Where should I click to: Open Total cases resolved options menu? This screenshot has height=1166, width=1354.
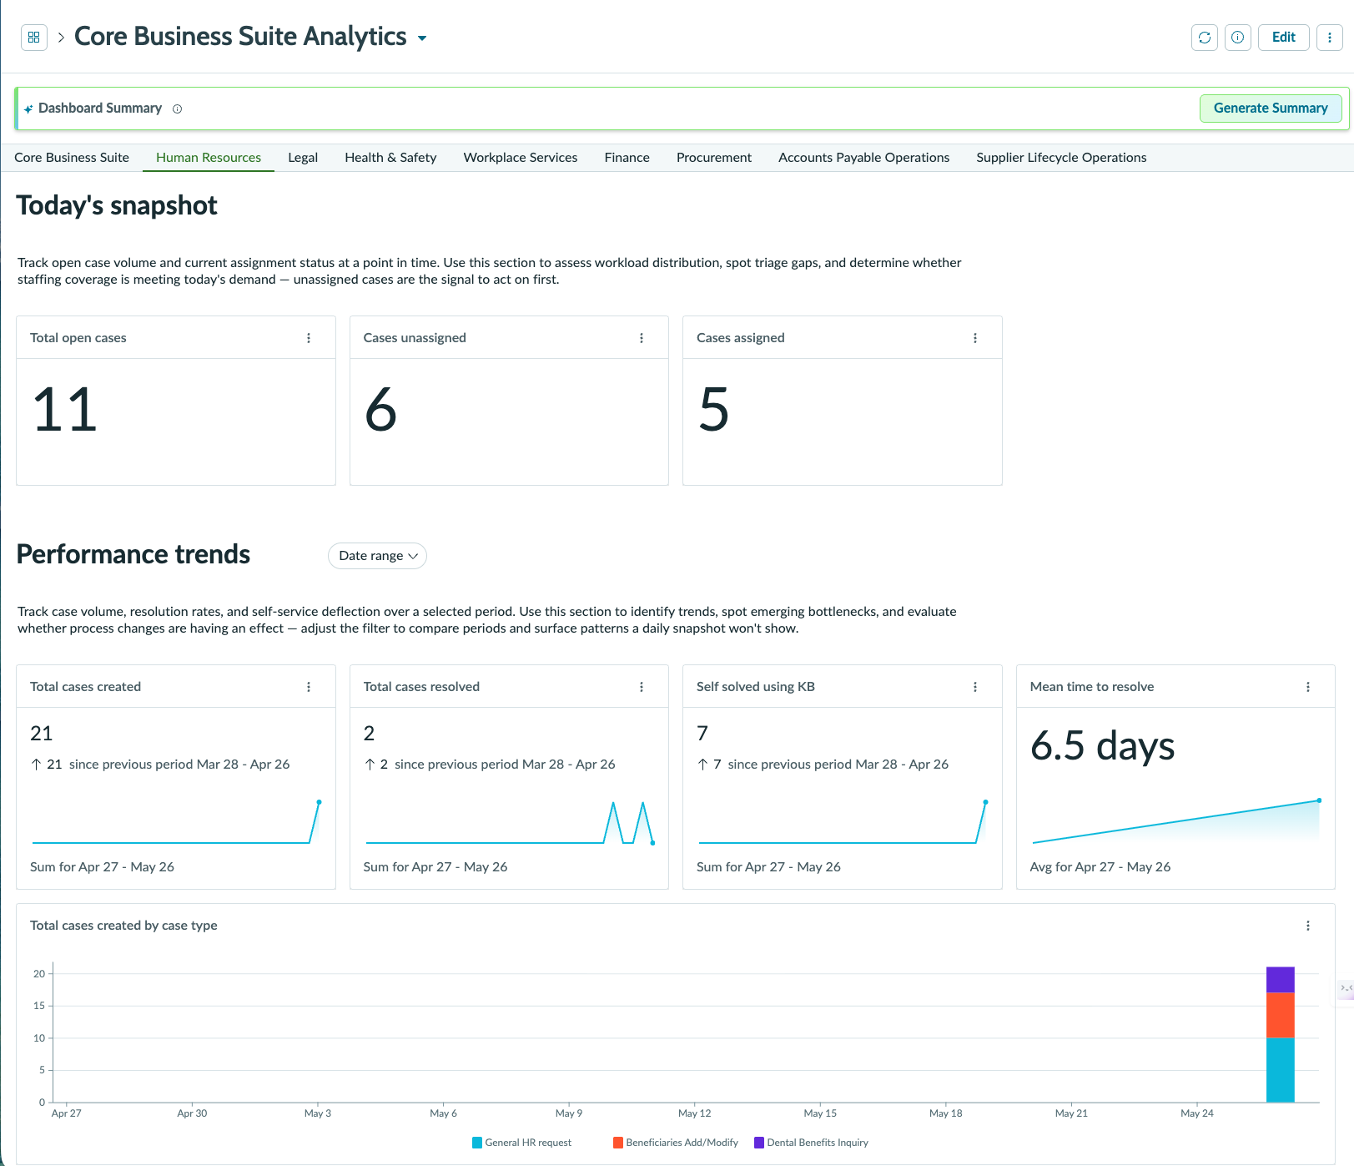(x=642, y=687)
